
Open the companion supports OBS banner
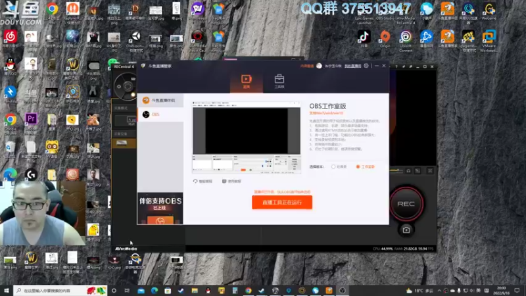[x=160, y=208]
